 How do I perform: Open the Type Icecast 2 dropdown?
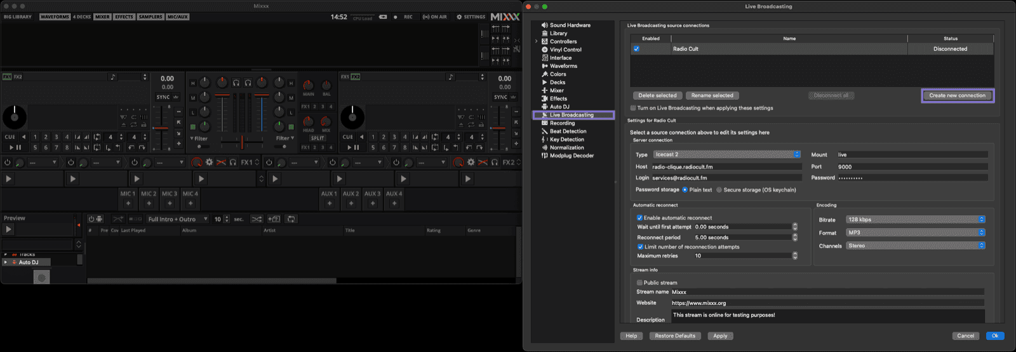(727, 154)
